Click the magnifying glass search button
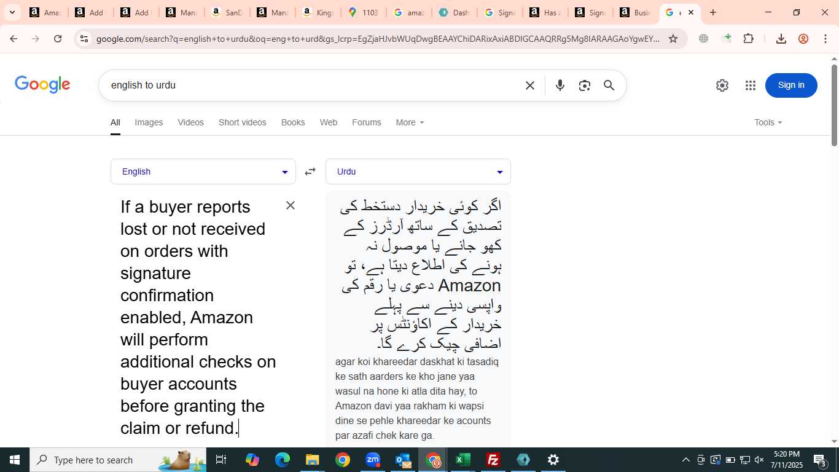The width and height of the screenshot is (839, 472). (x=609, y=85)
